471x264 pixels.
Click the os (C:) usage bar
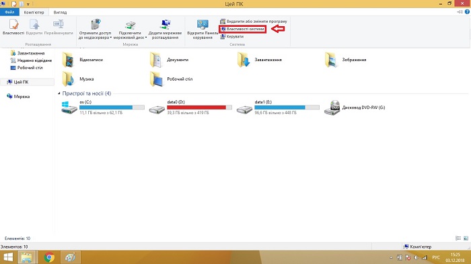tap(112, 107)
